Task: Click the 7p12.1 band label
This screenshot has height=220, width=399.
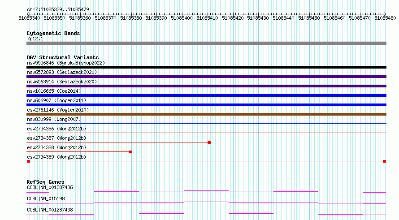Action: (x=35, y=39)
